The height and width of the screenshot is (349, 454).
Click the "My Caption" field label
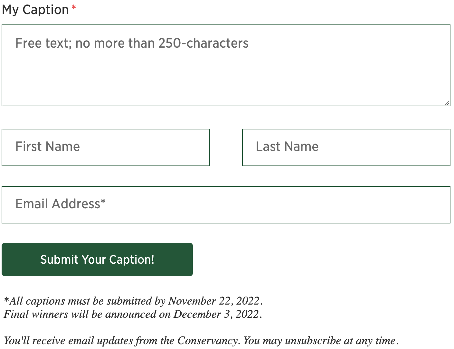(35, 10)
